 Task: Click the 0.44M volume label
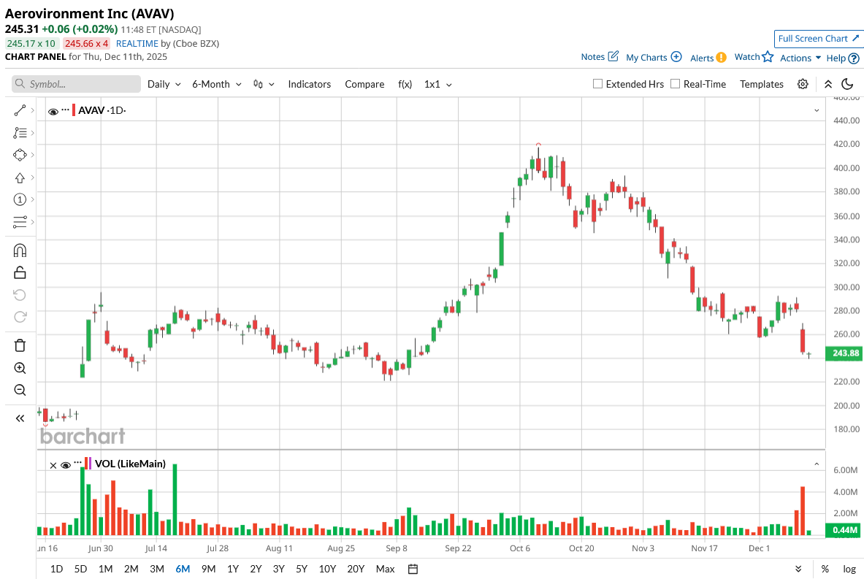844,531
